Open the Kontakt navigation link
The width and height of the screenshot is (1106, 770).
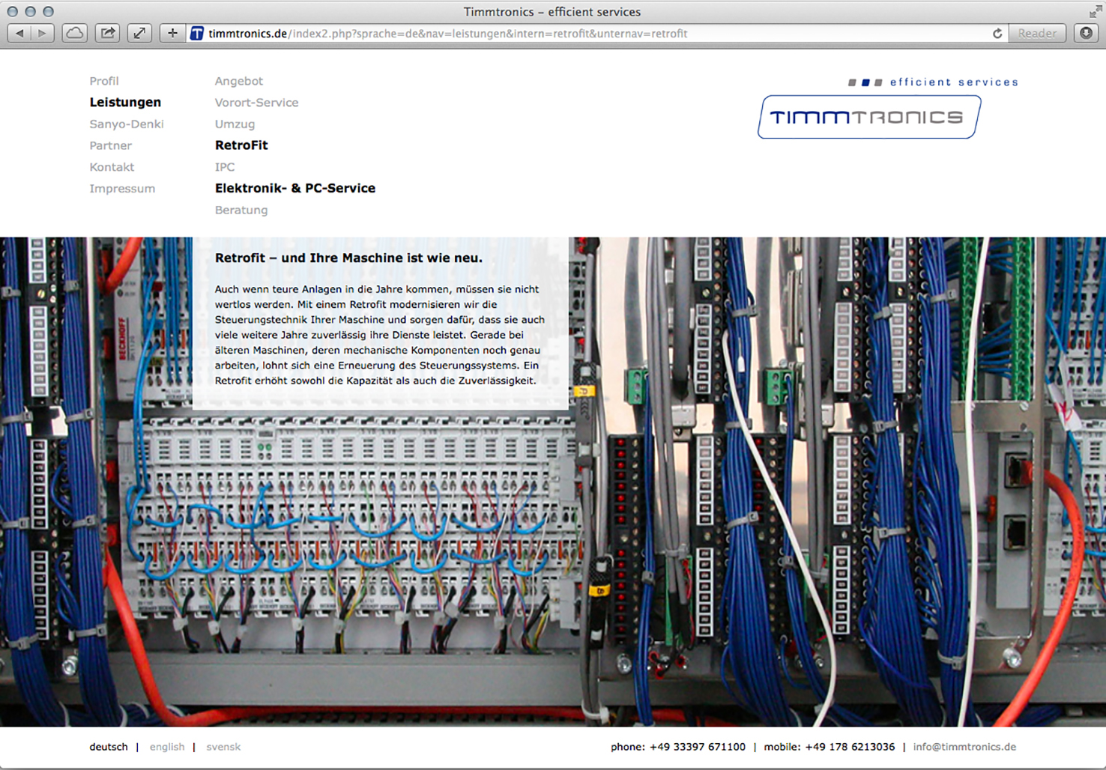point(112,167)
